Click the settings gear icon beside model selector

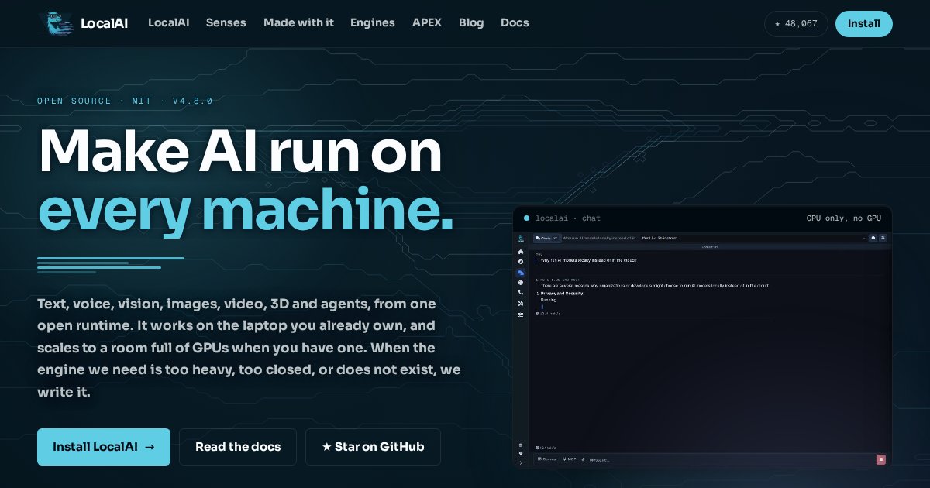[873, 238]
